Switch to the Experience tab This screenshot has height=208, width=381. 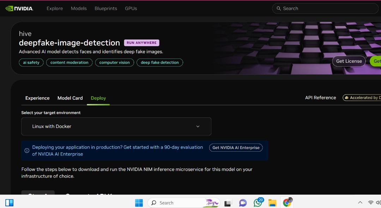37,98
